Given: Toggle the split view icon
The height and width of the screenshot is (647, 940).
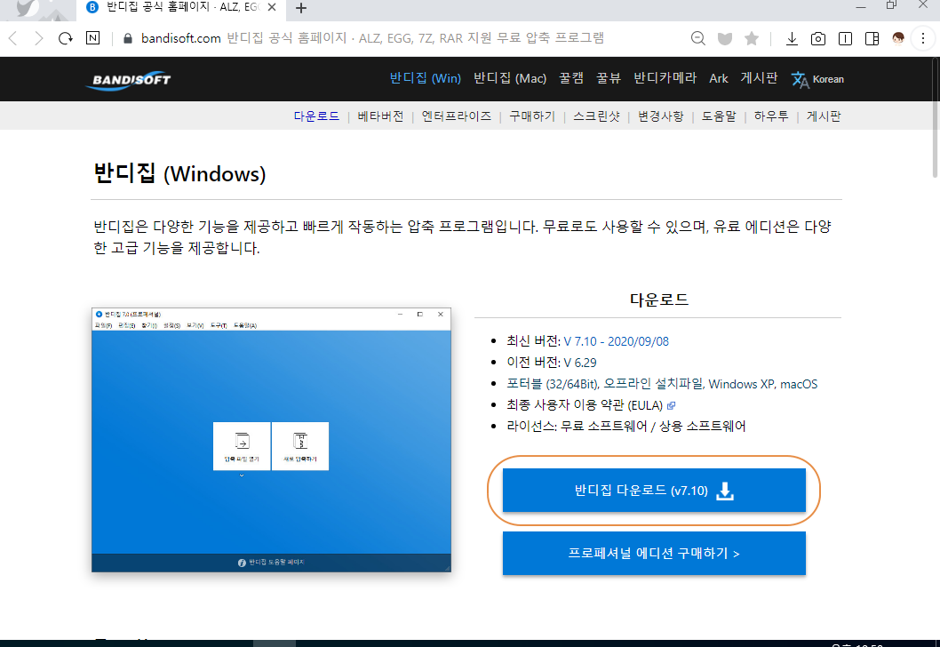Looking at the screenshot, I should 872,39.
